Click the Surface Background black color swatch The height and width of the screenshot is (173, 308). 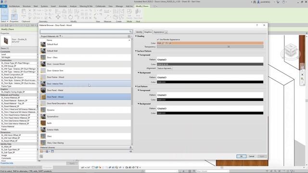coord(210,82)
